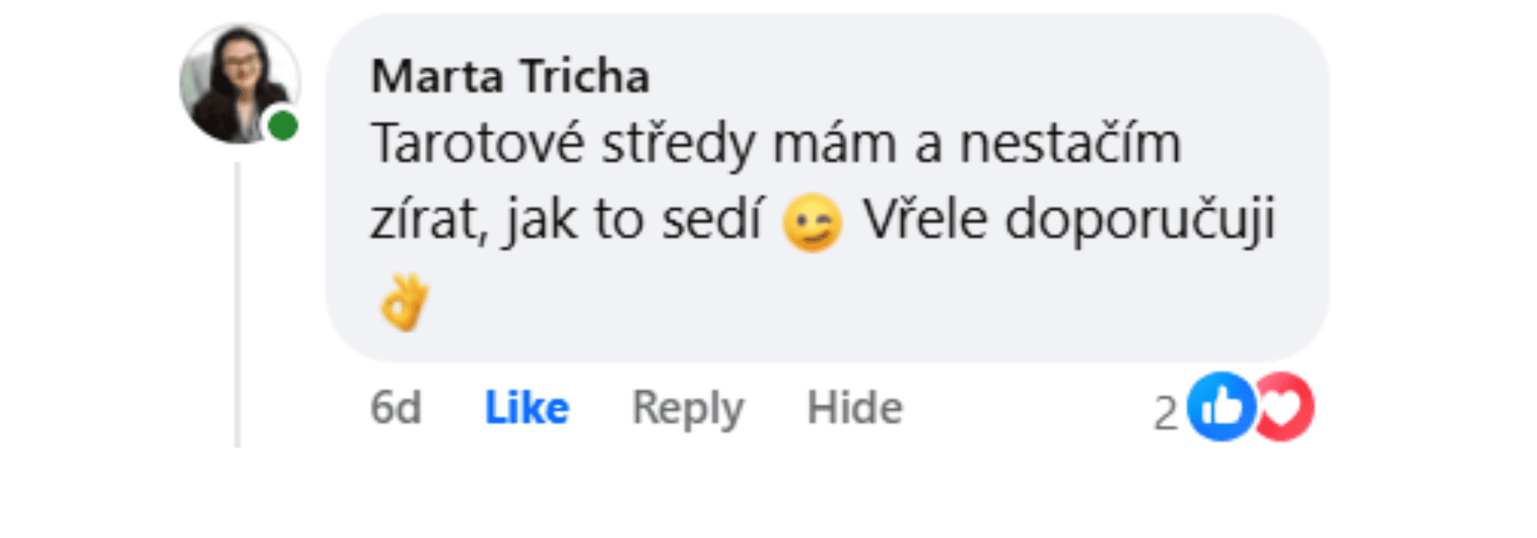Viewport: 1537px width, 538px height.
Task: Click the text "Vřele doporučuji"
Action: pos(1068,220)
